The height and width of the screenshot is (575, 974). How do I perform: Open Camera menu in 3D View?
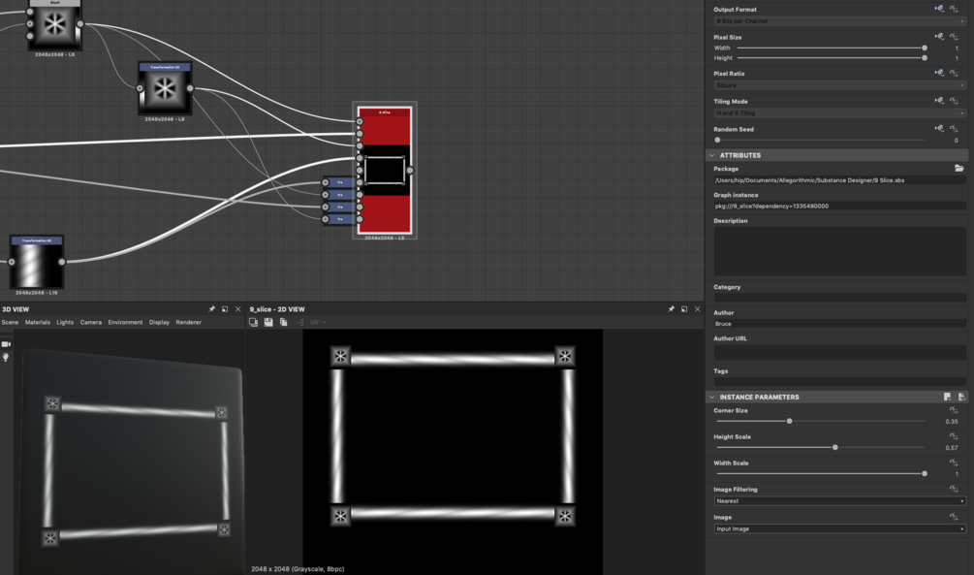coord(91,322)
